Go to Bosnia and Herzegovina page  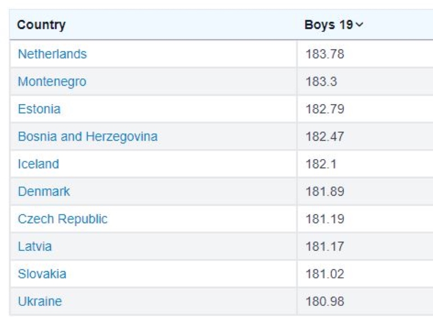tap(87, 137)
